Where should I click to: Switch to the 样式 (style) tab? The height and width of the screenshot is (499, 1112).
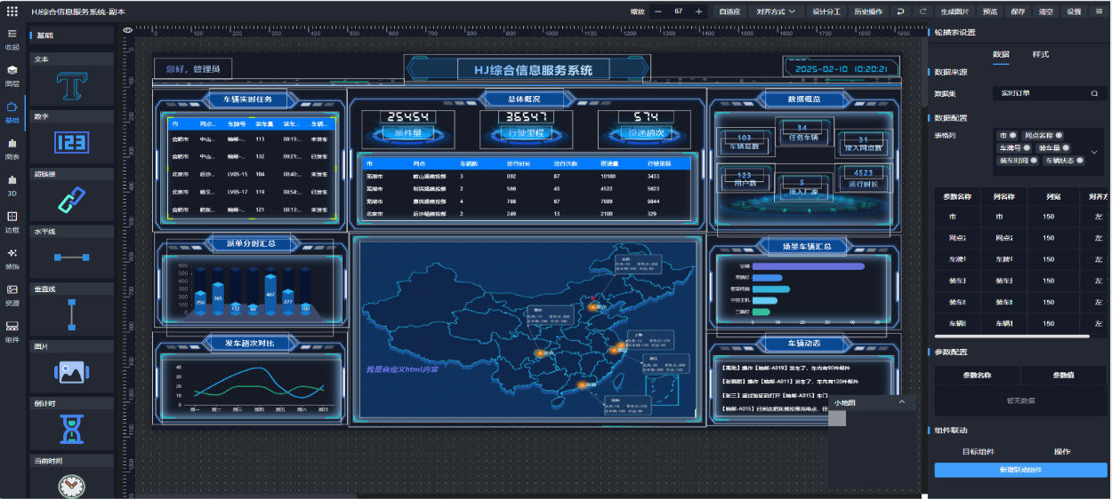tap(1040, 54)
